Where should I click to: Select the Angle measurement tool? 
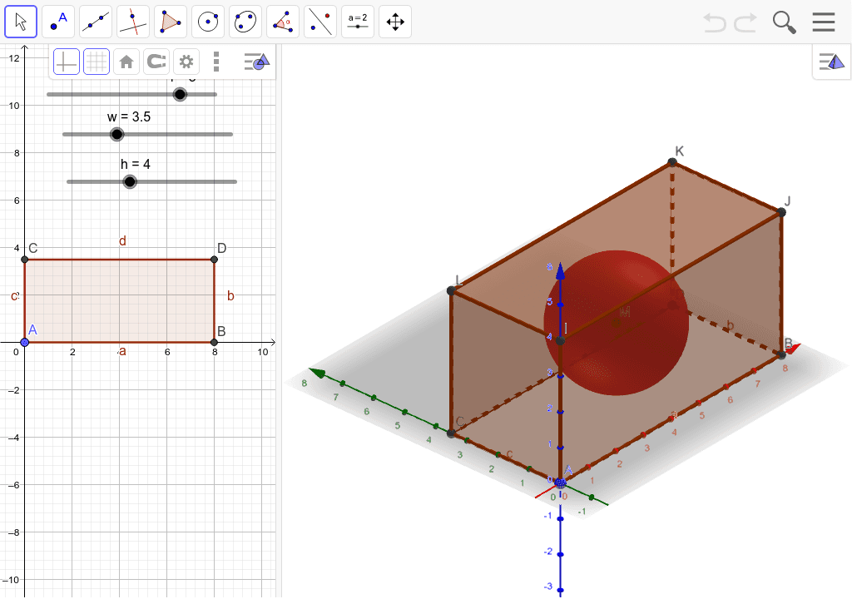click(x=282, y=21)
